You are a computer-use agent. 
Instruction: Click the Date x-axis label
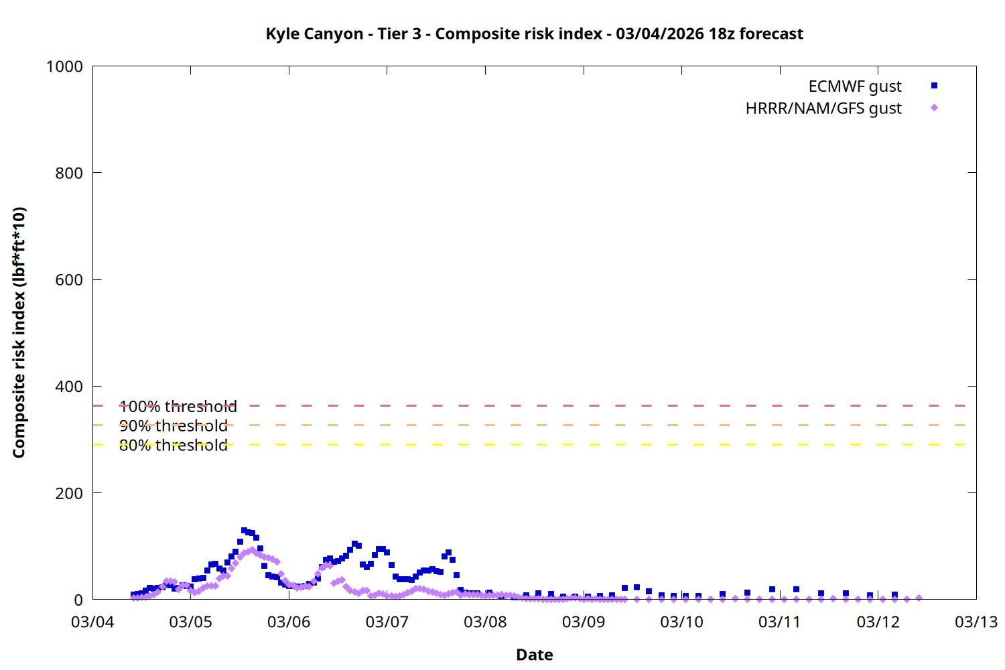(x=534, y=655)
